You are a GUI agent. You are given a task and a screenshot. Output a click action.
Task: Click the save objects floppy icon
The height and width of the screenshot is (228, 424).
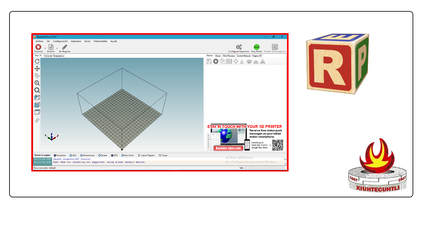[x=209, y=62]
